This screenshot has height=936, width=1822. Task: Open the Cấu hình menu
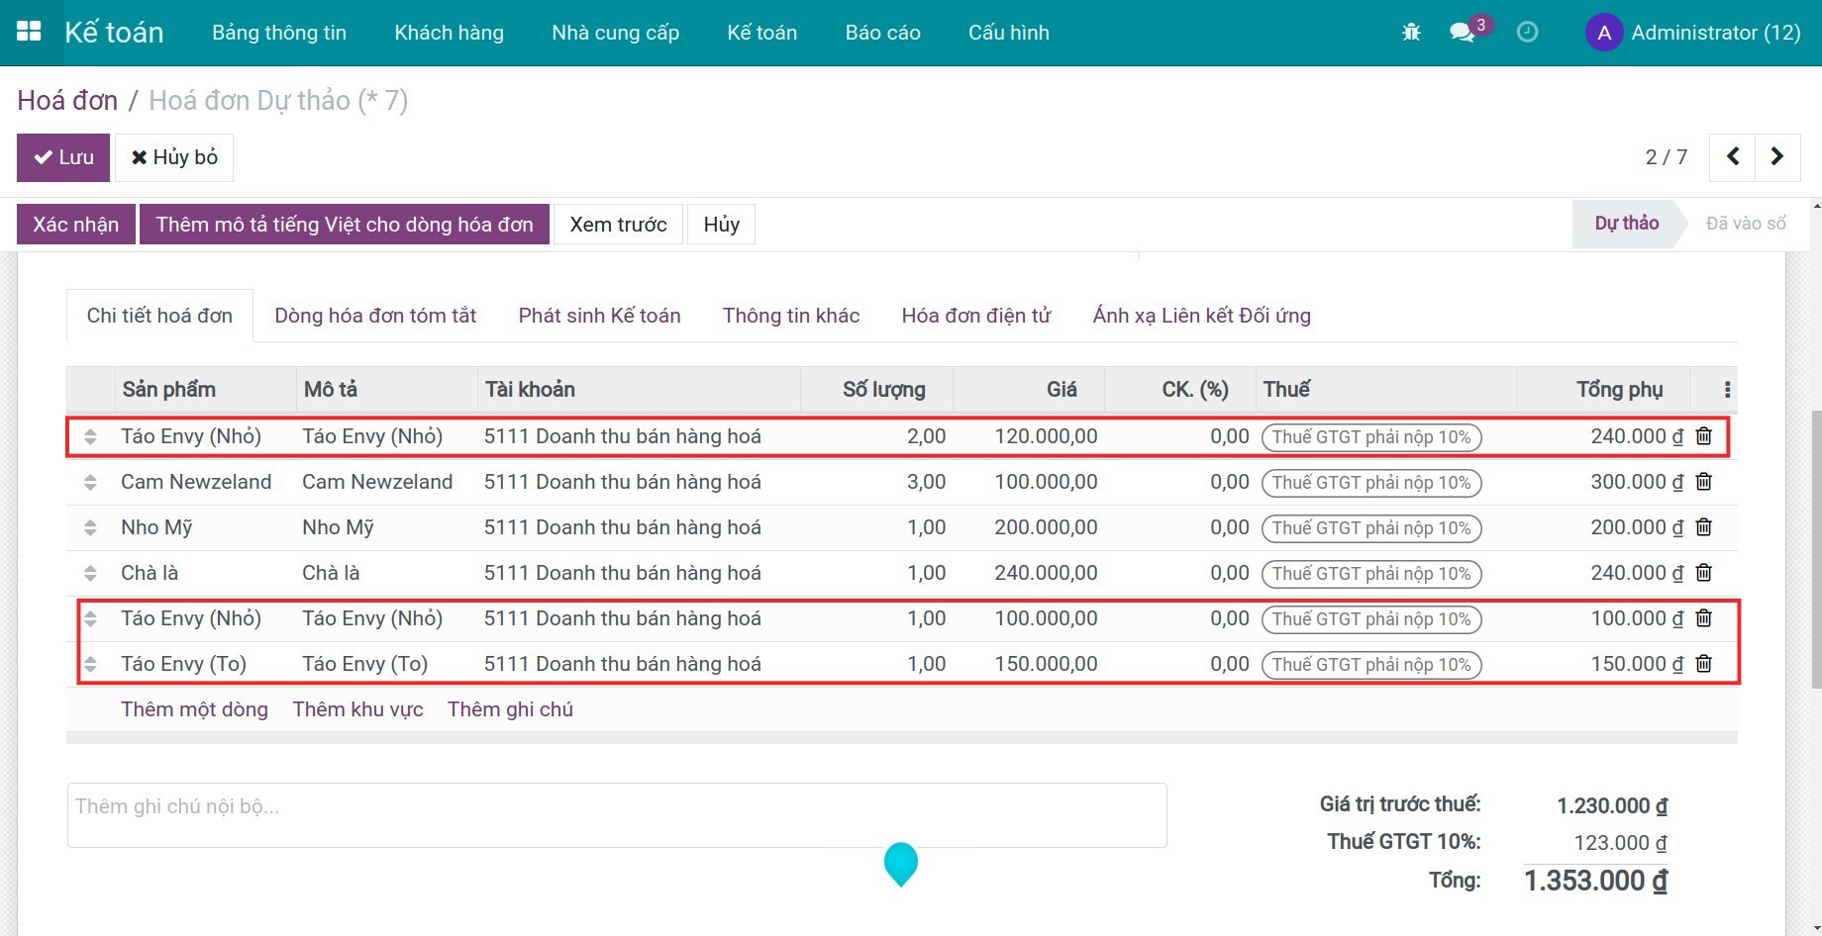tap(1008, 33)
